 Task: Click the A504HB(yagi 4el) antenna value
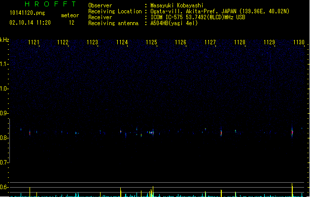coord(174,23)
